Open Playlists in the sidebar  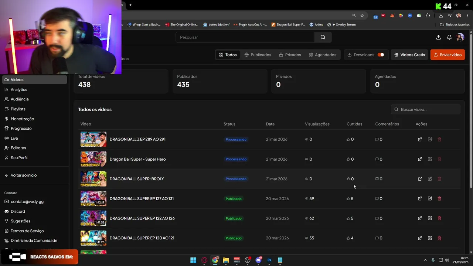tap(35, 109)
